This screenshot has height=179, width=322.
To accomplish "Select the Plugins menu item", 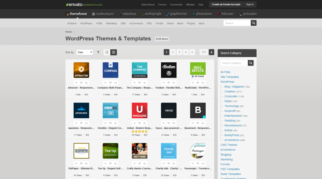I will point(191,23).
